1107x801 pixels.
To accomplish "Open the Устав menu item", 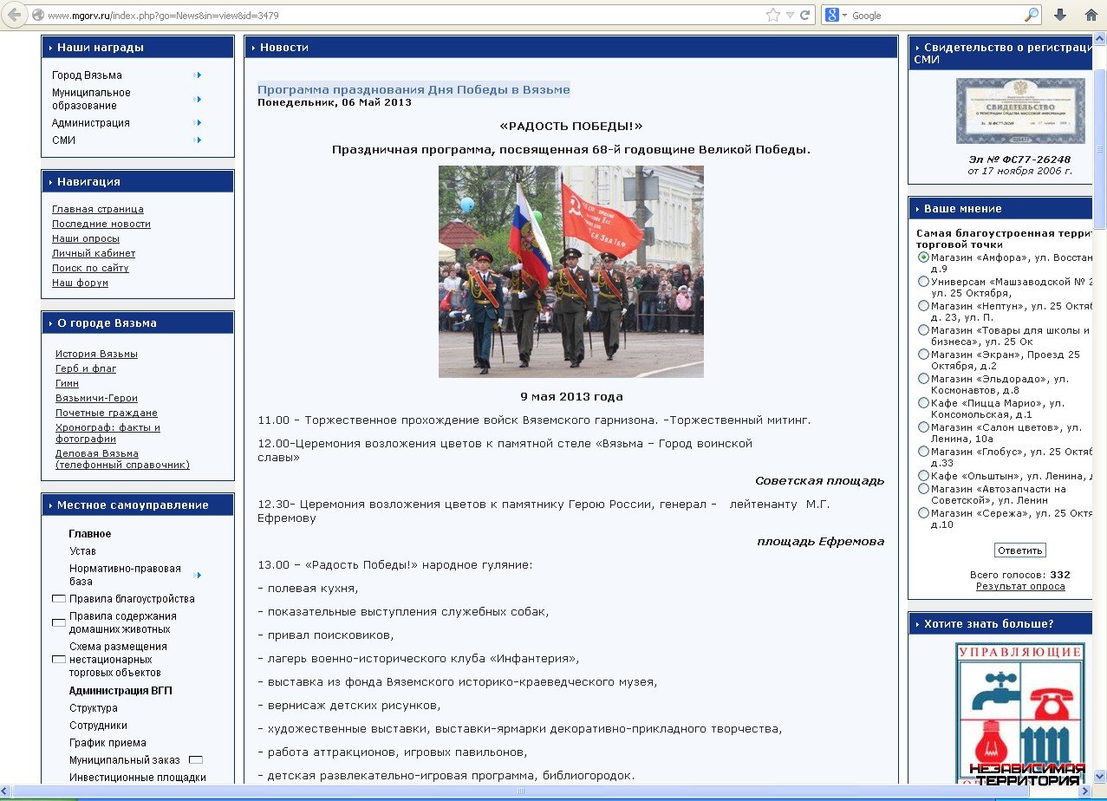I will (82, 551).
